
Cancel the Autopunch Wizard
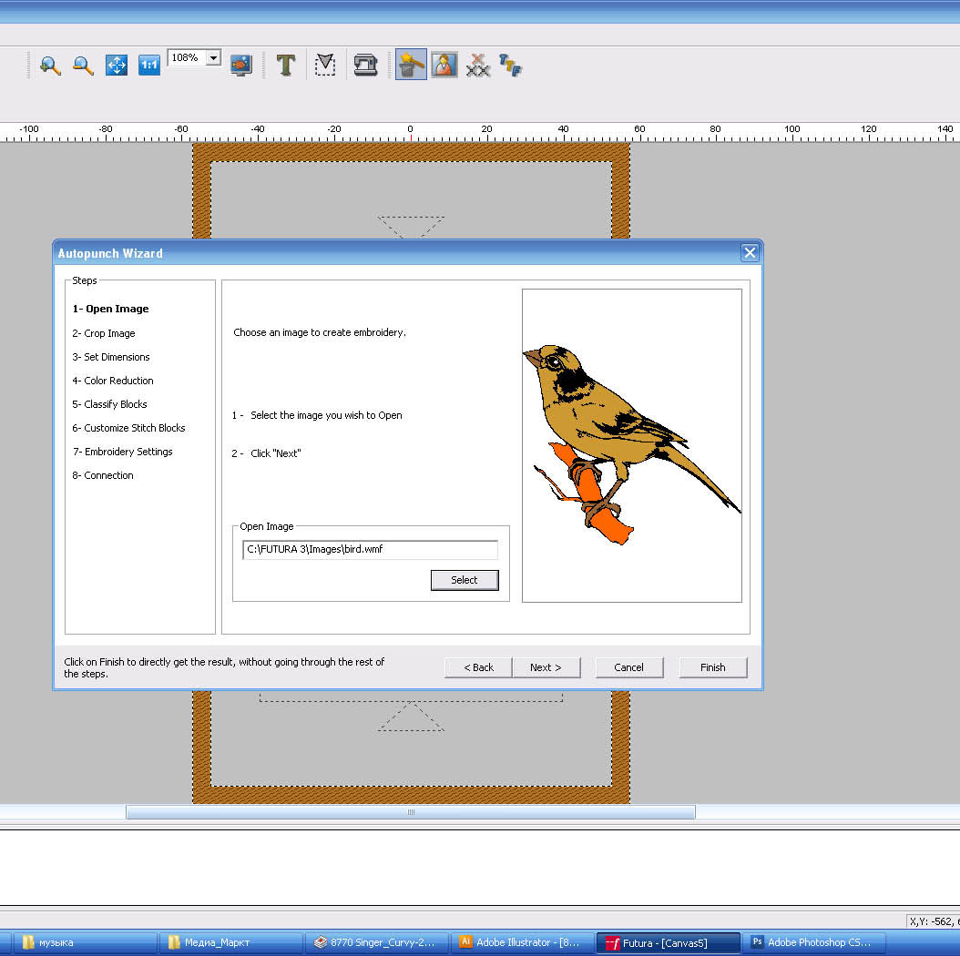(629, 667)
